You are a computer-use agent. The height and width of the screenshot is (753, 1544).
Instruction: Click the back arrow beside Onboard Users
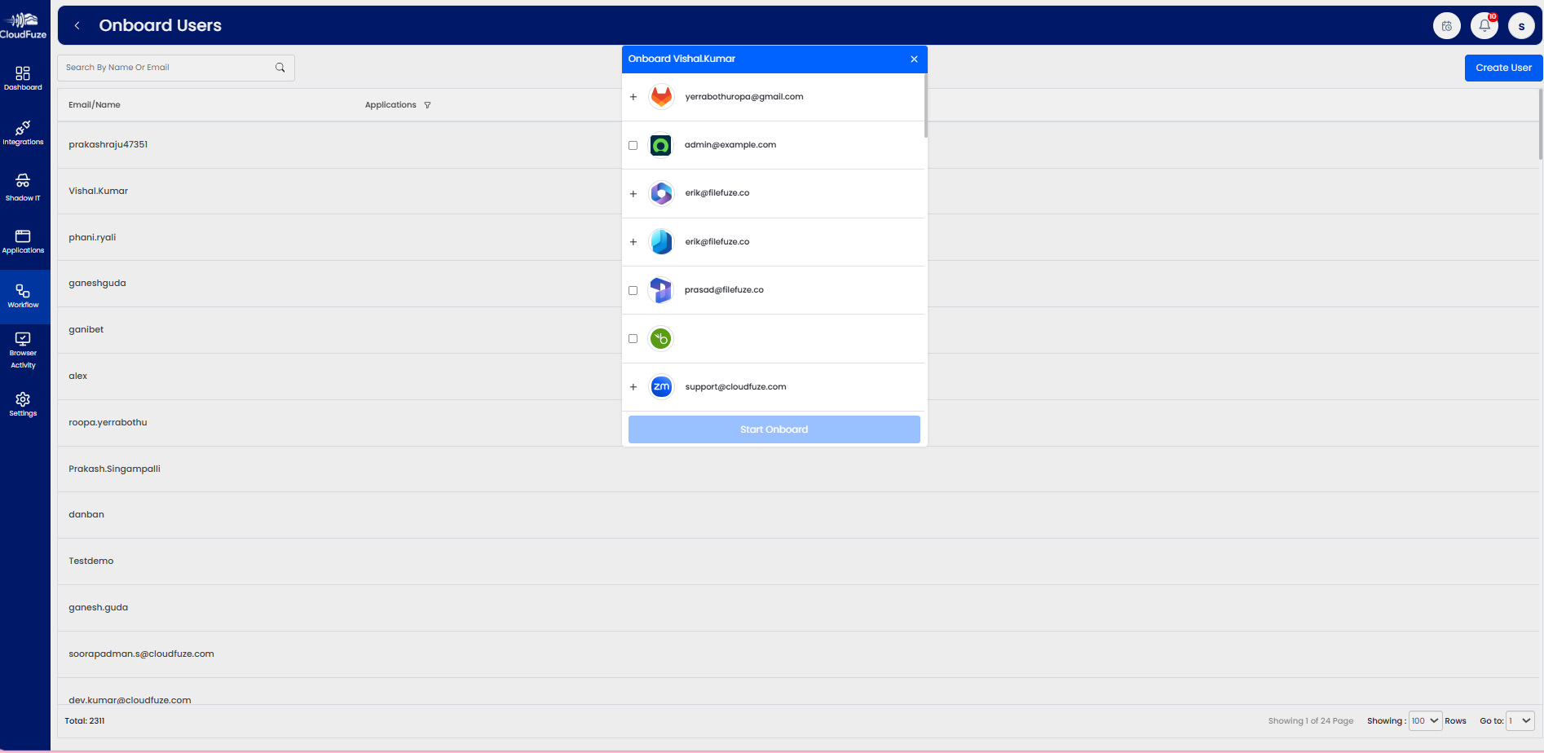[77, 26]
